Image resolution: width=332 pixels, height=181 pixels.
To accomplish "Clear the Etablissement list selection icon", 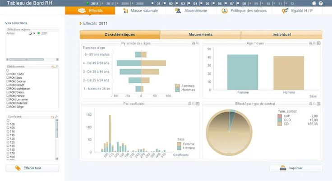I will [53, 67].
